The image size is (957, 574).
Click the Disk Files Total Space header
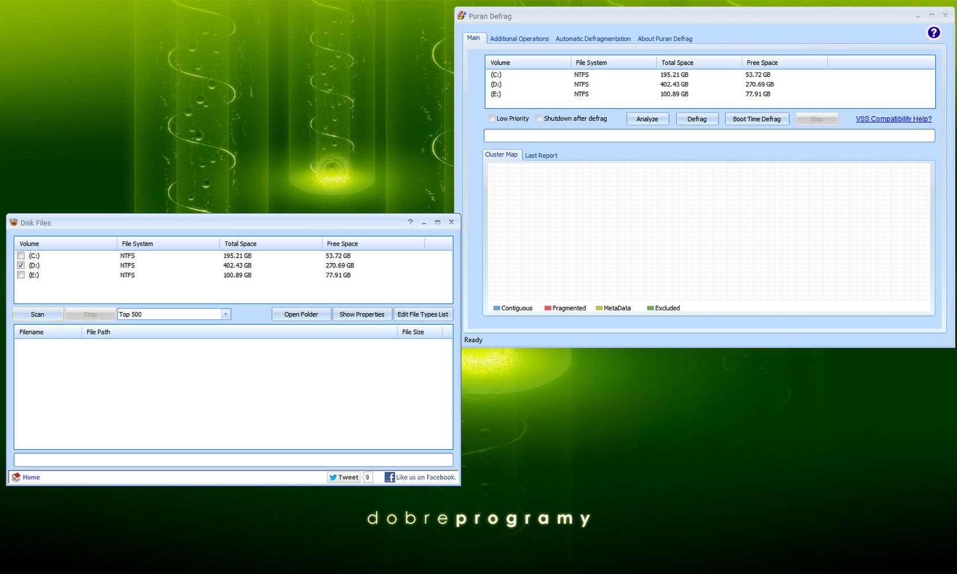point(271,244)
